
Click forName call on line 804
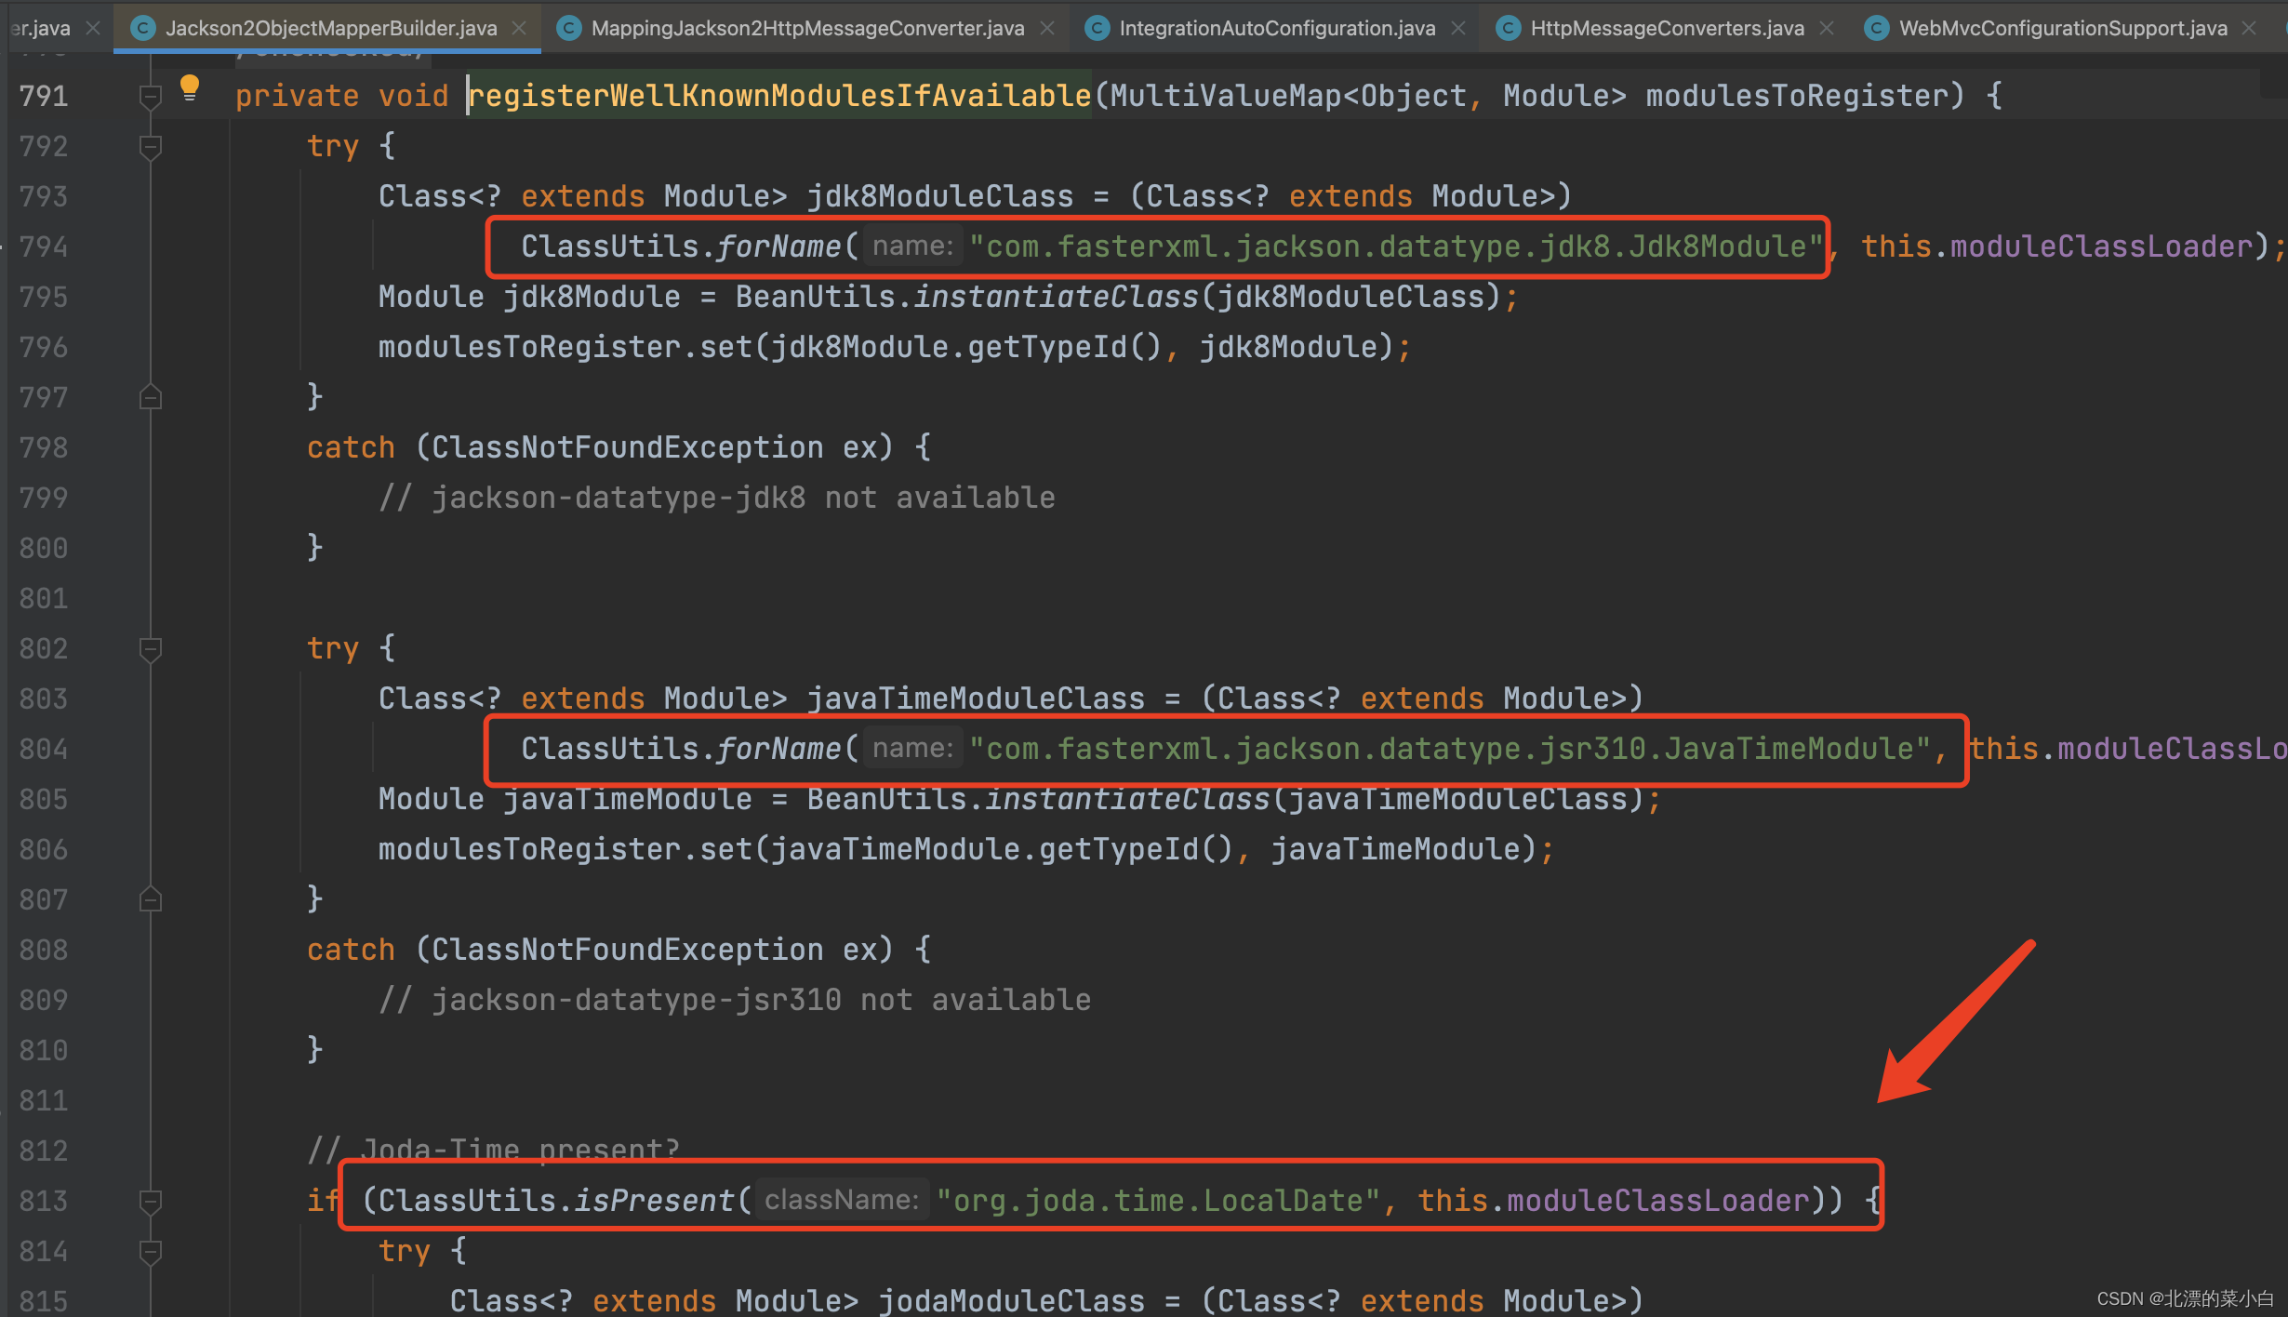[x=778, y=749]
